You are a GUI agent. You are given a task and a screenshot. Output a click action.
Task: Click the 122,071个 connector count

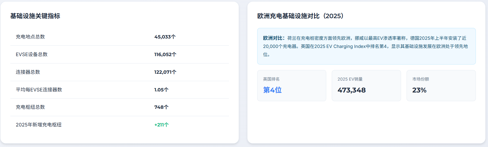[x=165, y=72]
